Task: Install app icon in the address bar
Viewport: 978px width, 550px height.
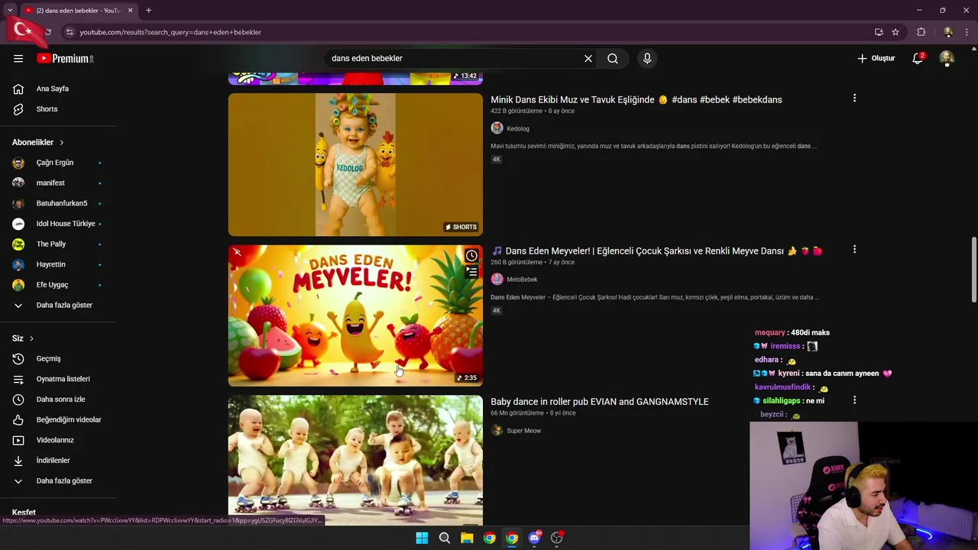Action: (x=879, y=32)
